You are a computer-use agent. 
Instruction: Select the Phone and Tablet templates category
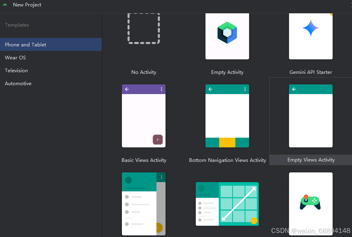point(51,44)
